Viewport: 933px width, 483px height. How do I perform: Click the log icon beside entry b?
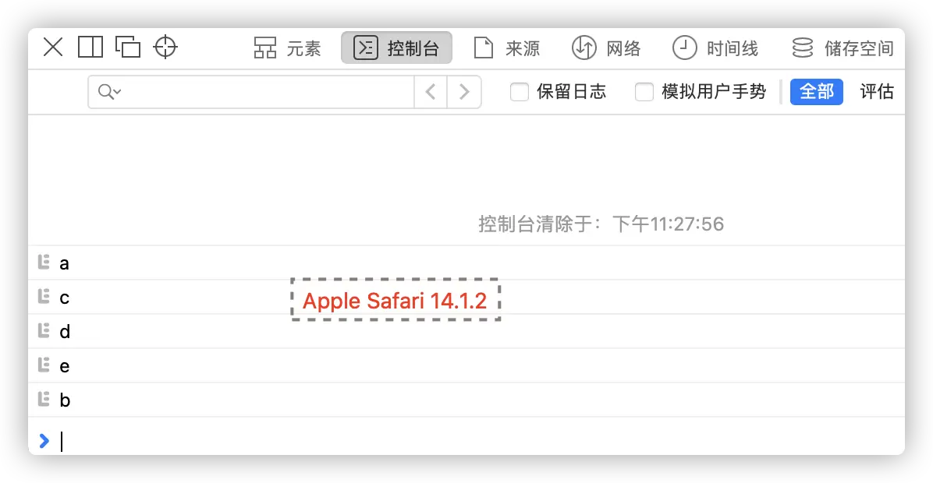44,399
